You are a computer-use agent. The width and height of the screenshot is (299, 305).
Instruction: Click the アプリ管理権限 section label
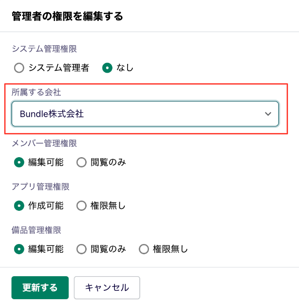pyautogui.click(x=40, y=187)
